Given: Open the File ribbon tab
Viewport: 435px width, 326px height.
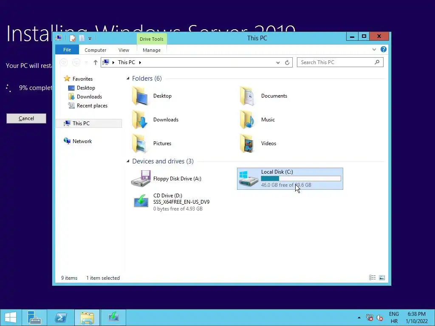Looking at the screenshot, I should [67, 50].
